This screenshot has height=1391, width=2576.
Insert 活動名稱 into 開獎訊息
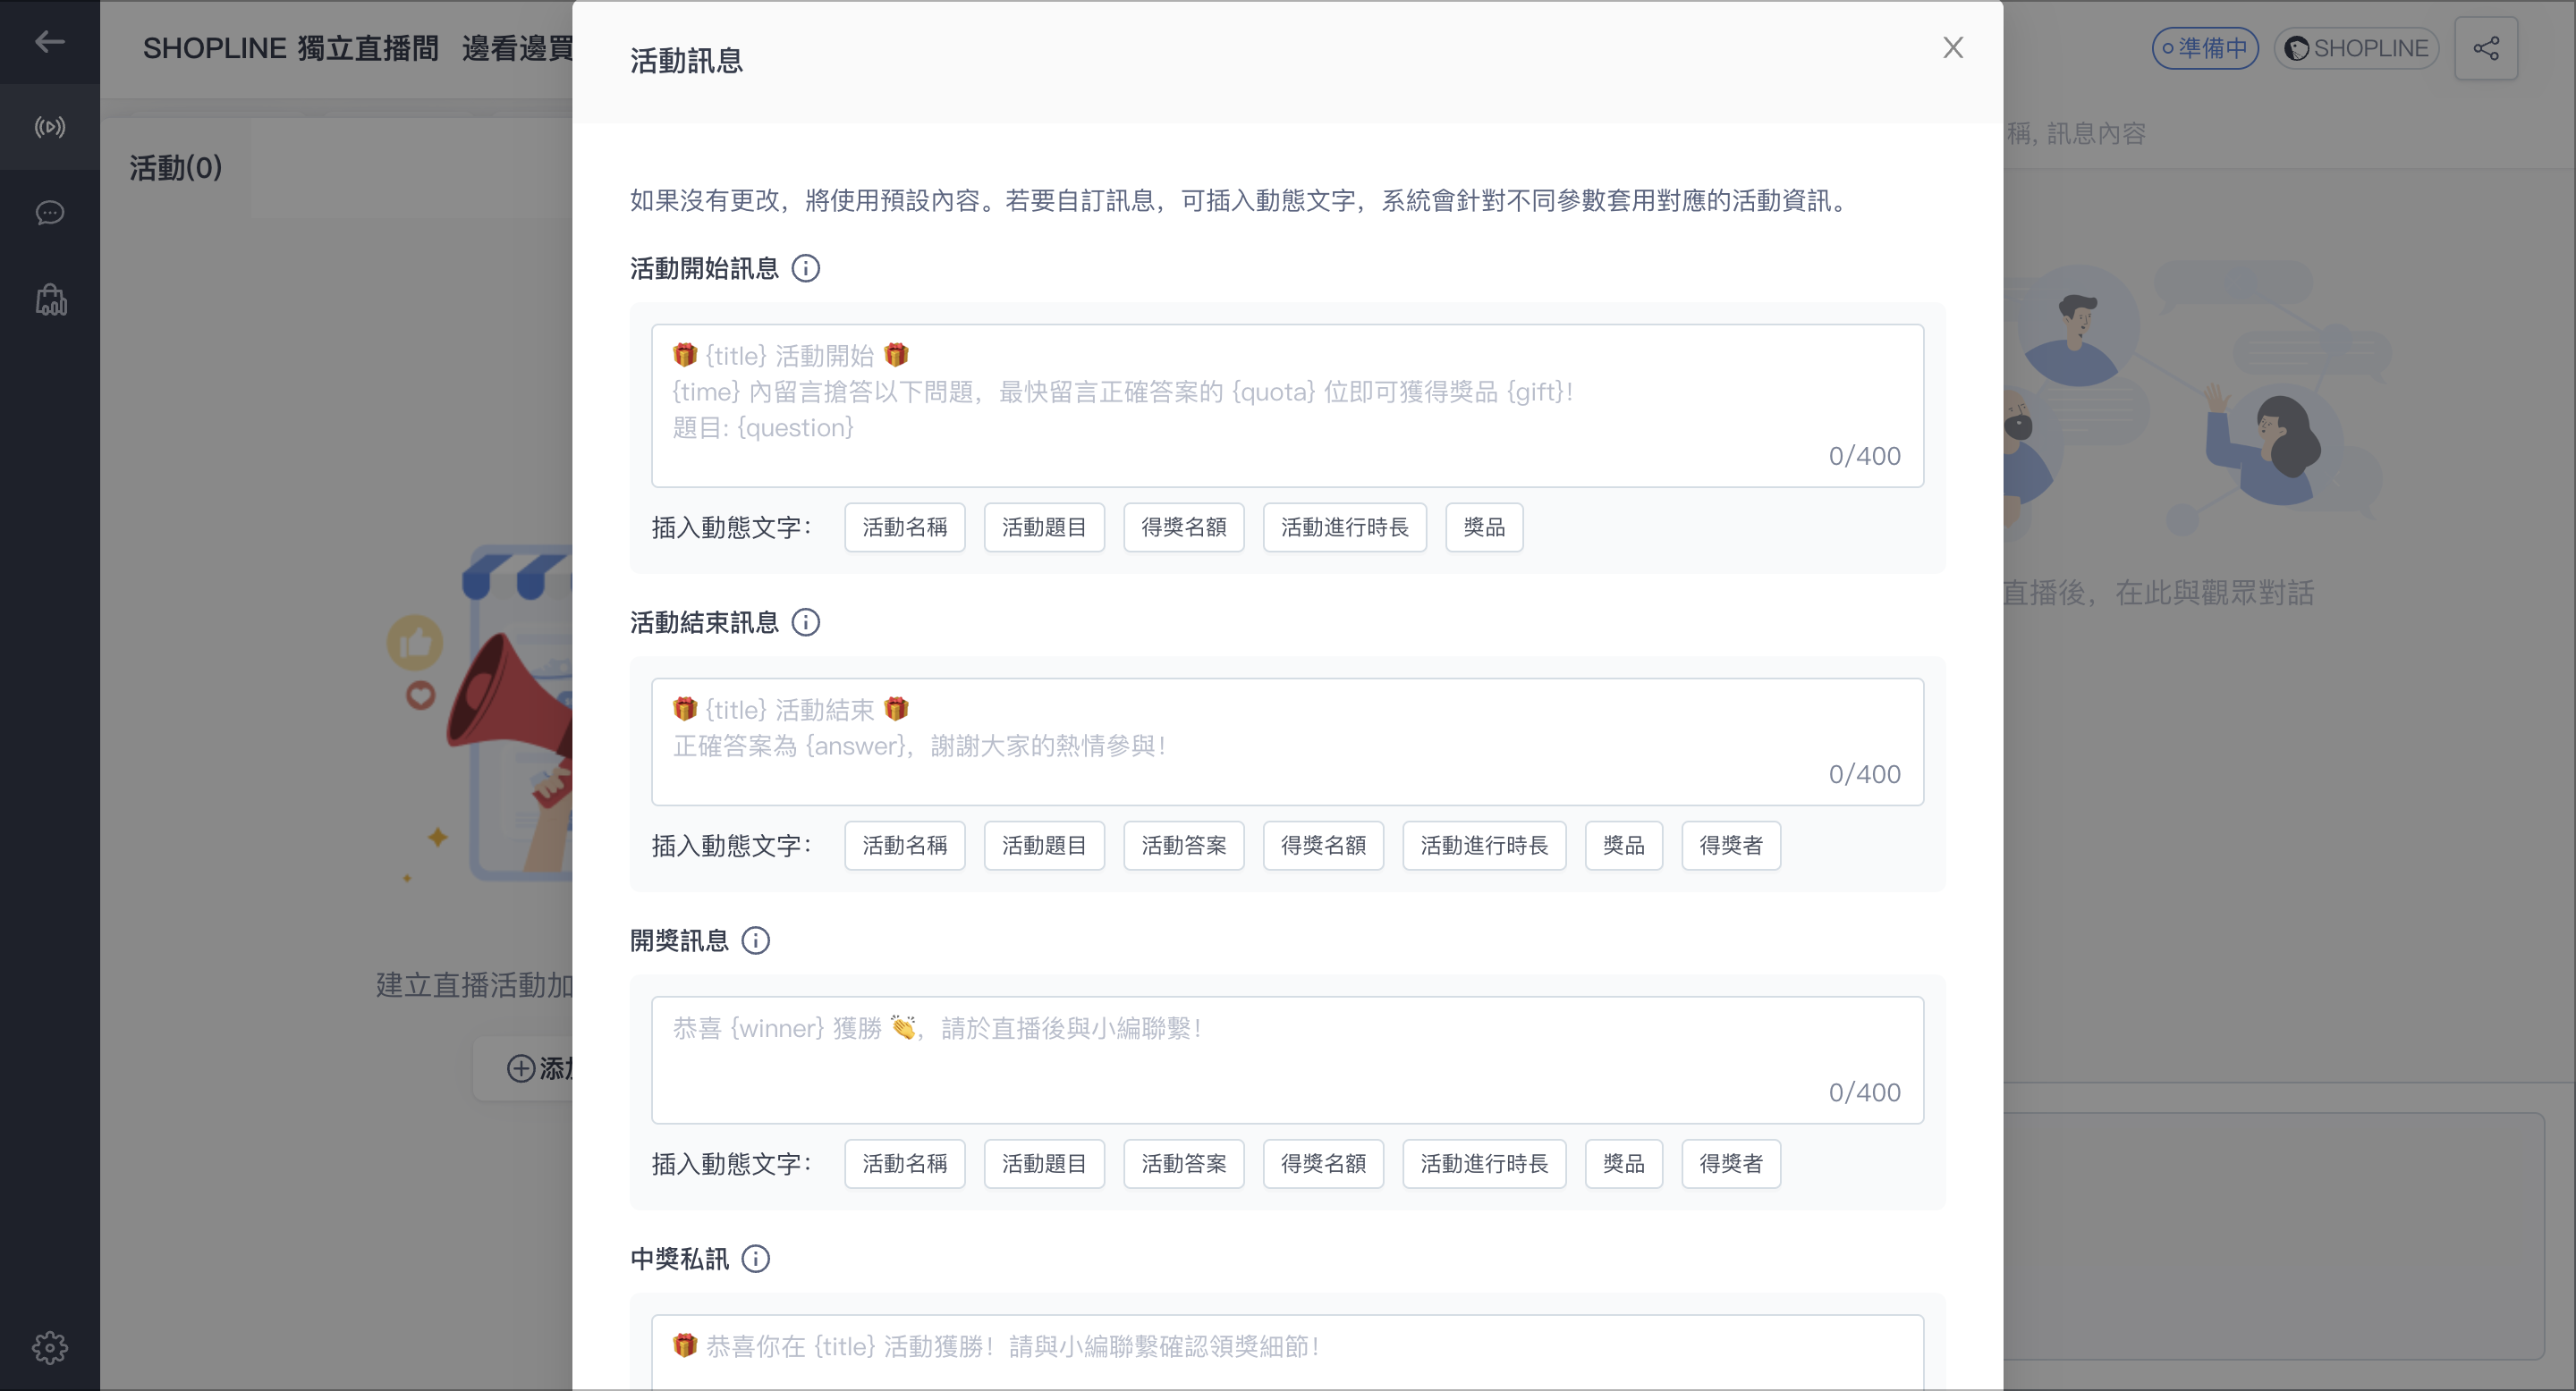[x=904, y=1163]
